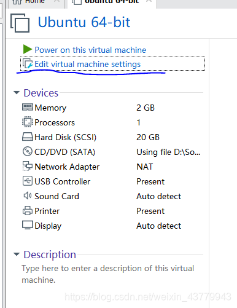Click the Processors chip icon
The height and width of the screenshot is (308, 237).
(28, 122)
